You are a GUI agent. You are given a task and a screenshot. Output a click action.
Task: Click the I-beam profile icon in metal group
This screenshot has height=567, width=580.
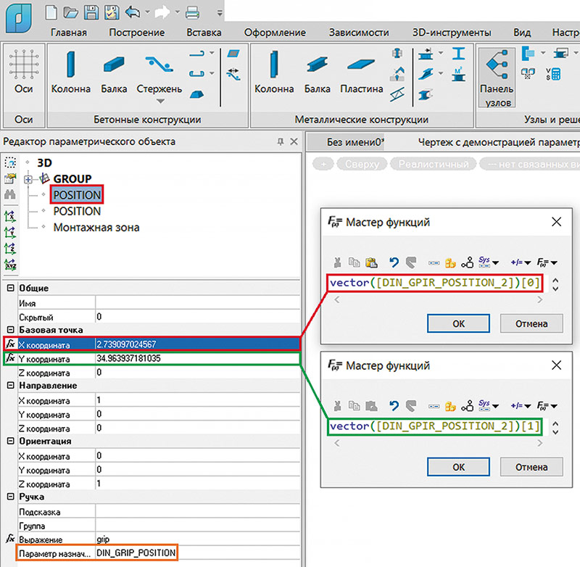(459, 54)
